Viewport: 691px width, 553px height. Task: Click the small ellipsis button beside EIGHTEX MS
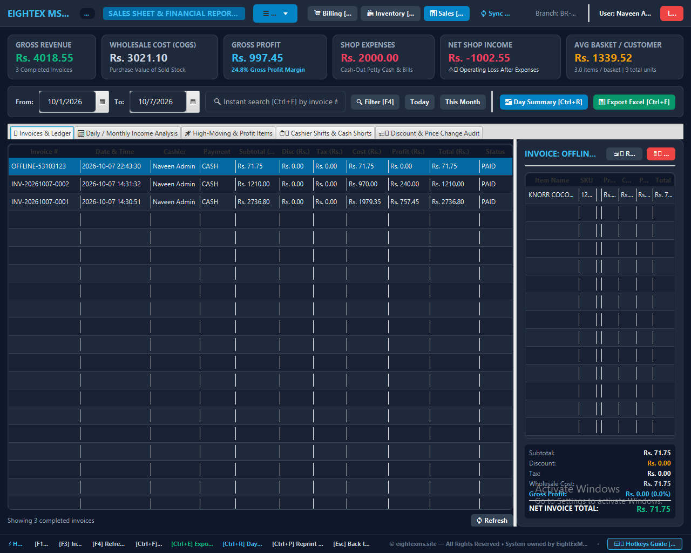87,14
